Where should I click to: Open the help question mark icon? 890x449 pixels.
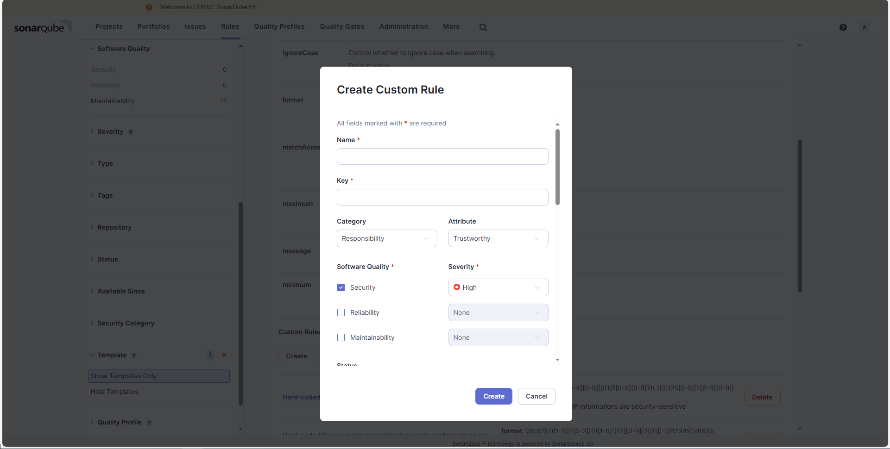click(x=843, y=27)
